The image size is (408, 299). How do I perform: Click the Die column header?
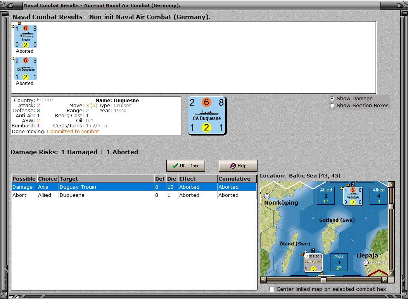(x=172, y=179)
